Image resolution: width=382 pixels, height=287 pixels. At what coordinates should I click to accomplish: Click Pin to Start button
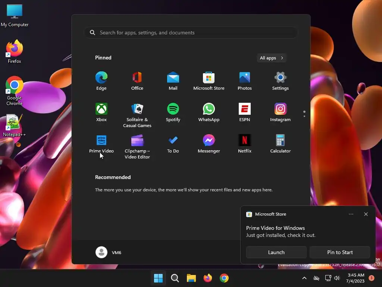(340, 252)
